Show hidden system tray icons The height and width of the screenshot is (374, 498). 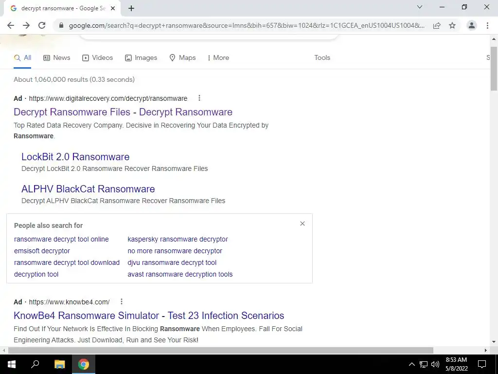point(411,364)
